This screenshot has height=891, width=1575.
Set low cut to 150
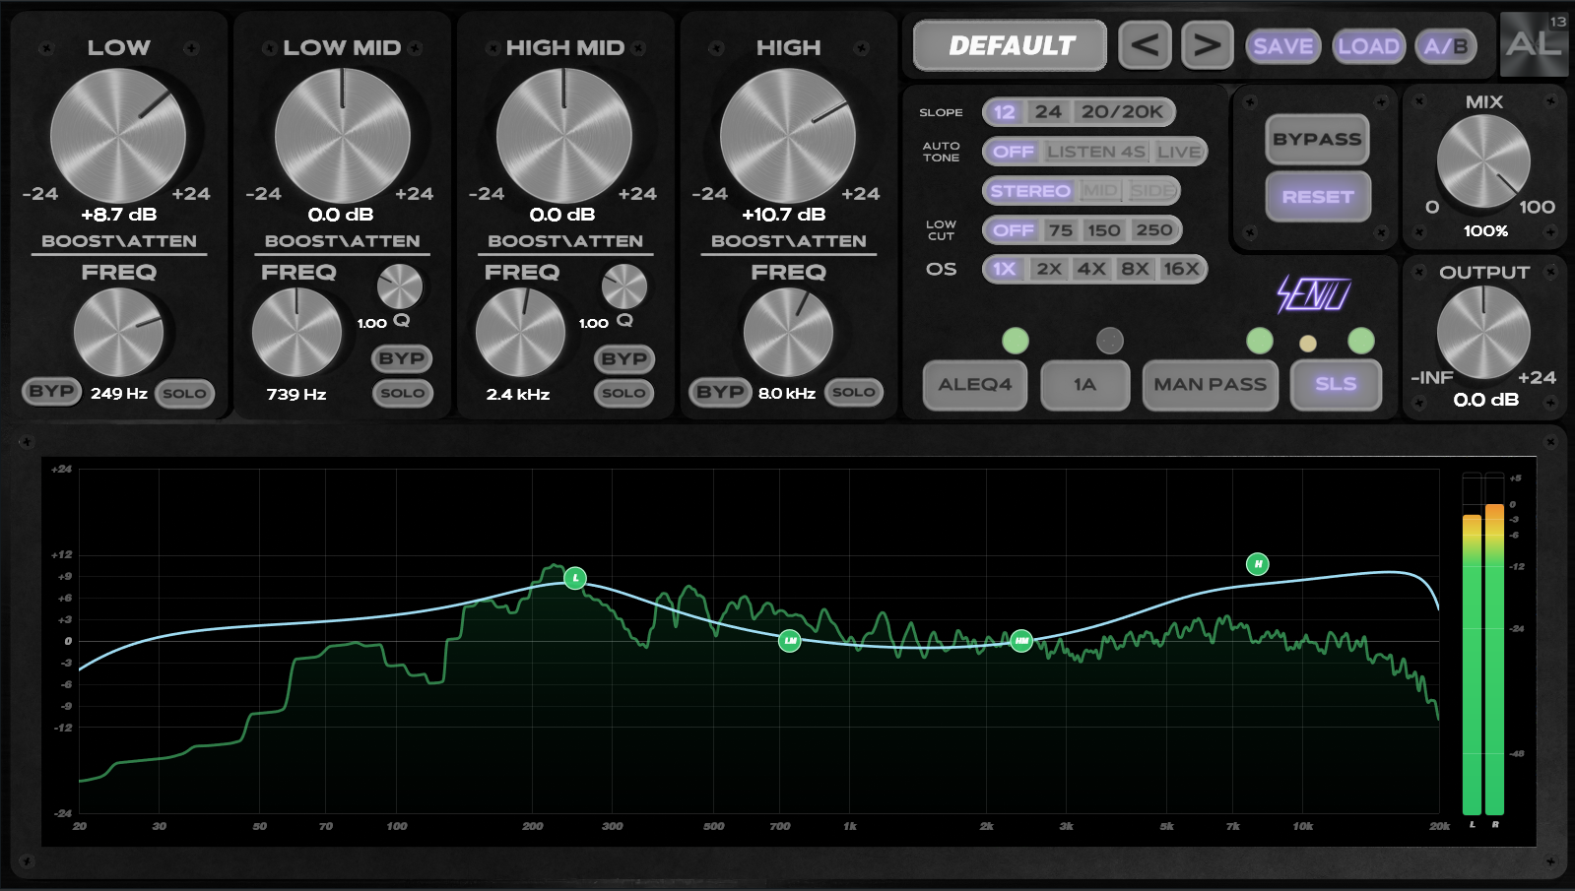1103,230
